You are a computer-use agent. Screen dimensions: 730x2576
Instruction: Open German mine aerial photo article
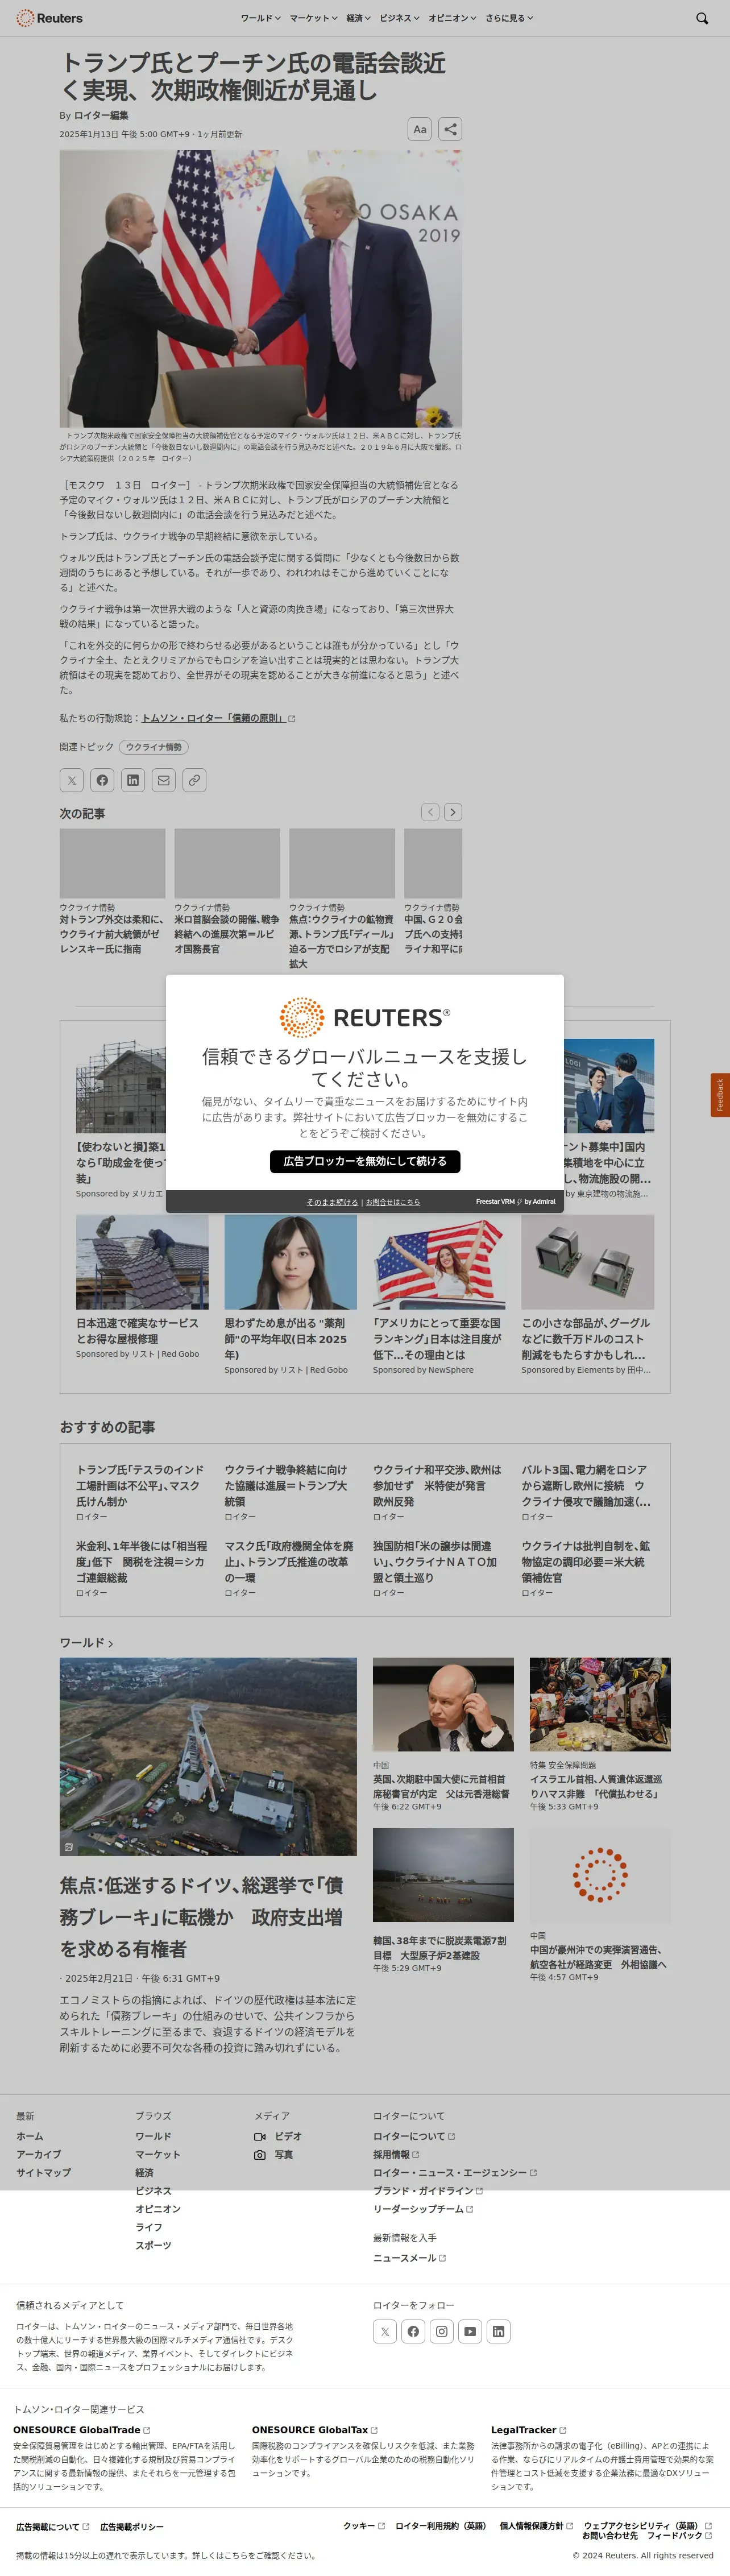coord(208,1757)
